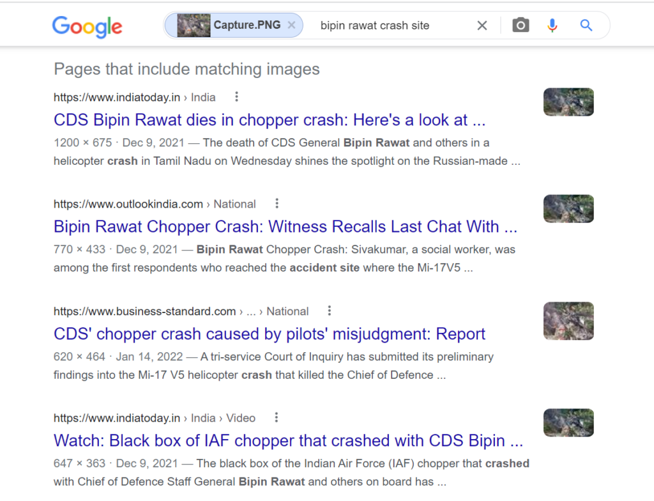Click thumbnail beside Business Standard result

[568, 321]
